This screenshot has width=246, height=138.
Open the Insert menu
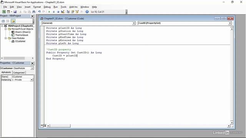27,7
